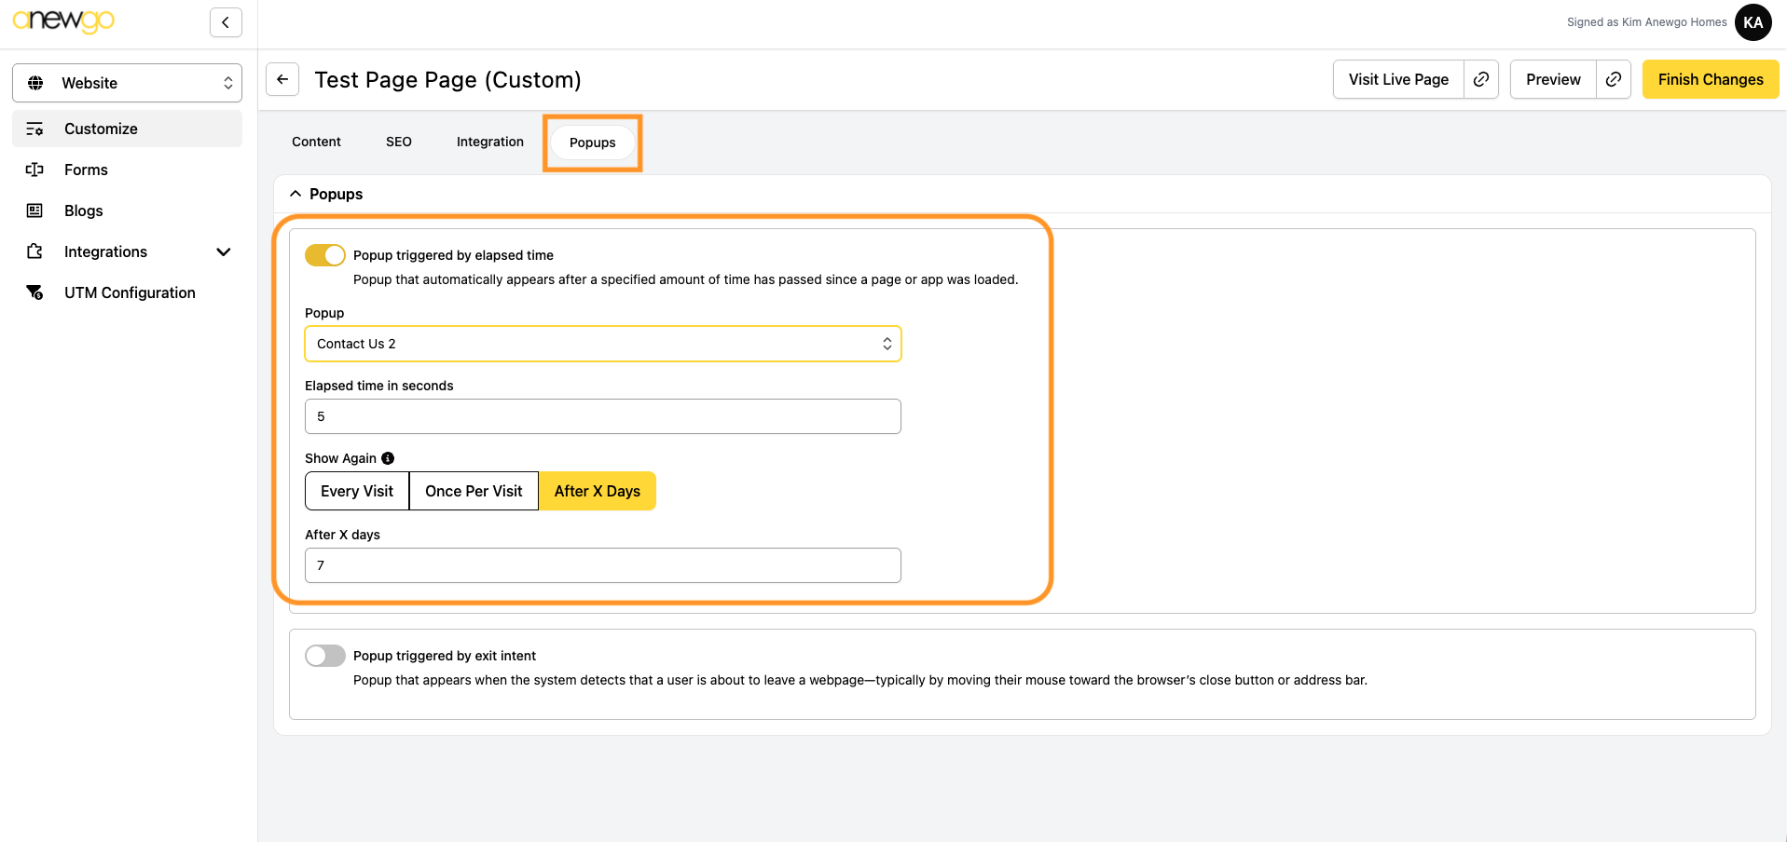Copy the preview link icon
Image resolution: width=1787 pixels, height=842 pixels.
coord(1613,79)
